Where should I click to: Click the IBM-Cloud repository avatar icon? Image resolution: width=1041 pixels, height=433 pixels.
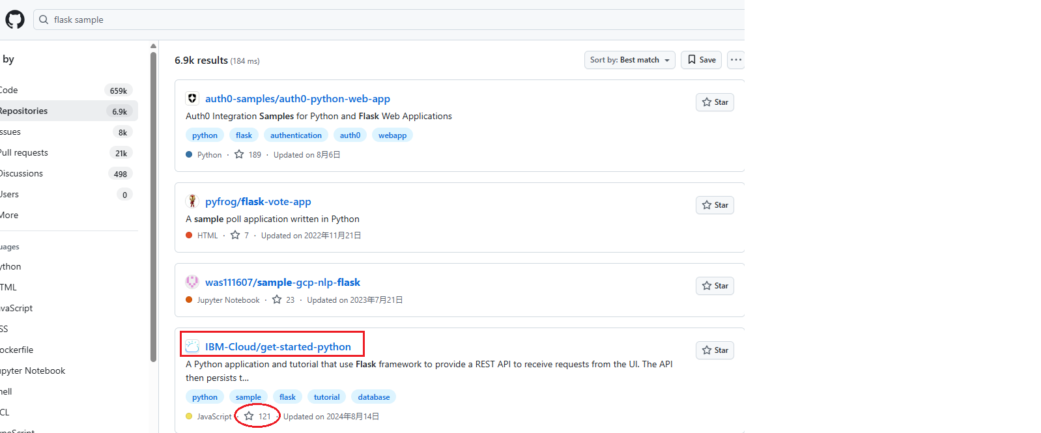(192, 346)
